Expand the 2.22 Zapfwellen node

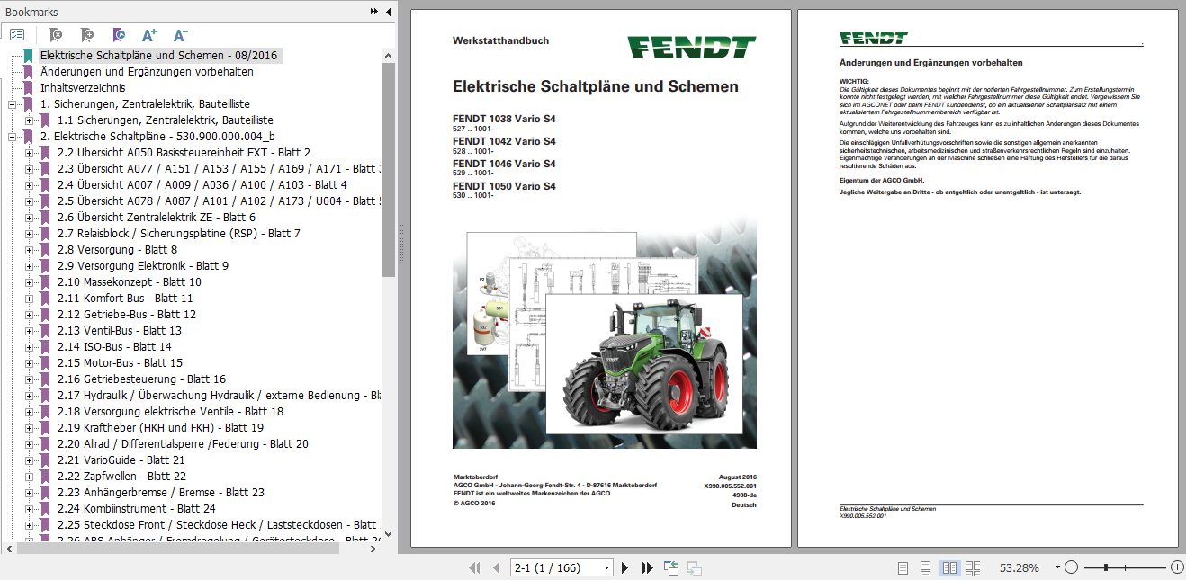pyautogui.click(x=30, y=477)
